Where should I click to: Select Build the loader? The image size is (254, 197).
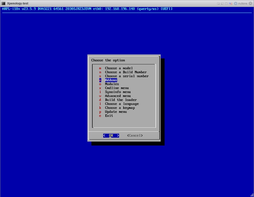pos(119,100)
